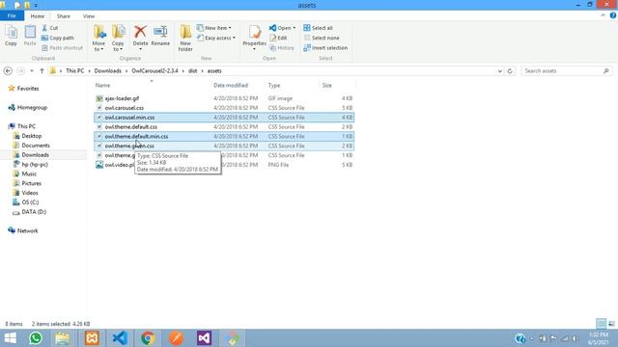
Task: Switch to the Share ribbon tab
Action: coord(64,16)
